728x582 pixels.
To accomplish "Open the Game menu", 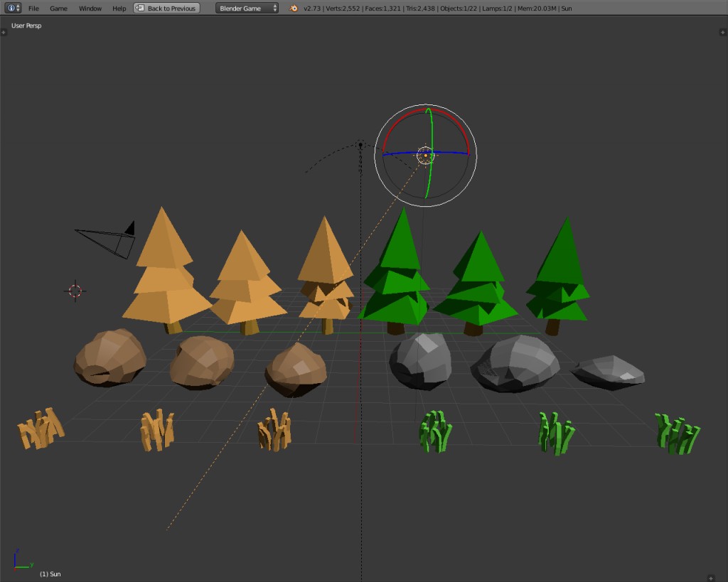I will [58, 8].
